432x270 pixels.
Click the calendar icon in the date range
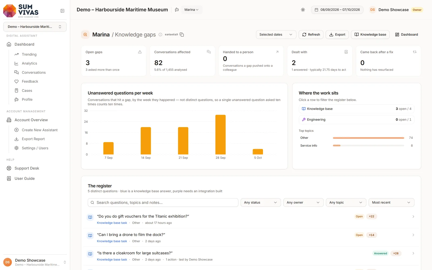[316, 10]
